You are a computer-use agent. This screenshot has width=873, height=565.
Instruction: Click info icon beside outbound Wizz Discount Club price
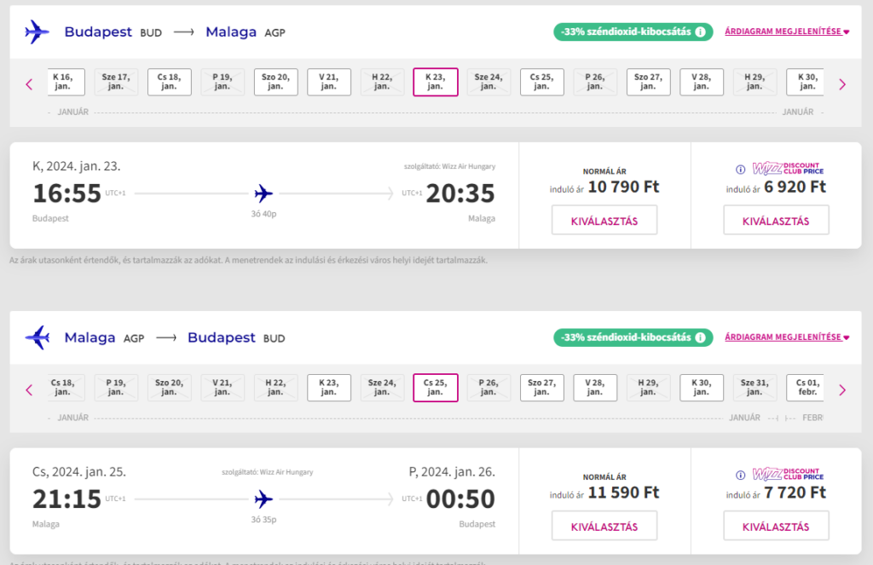741,170
